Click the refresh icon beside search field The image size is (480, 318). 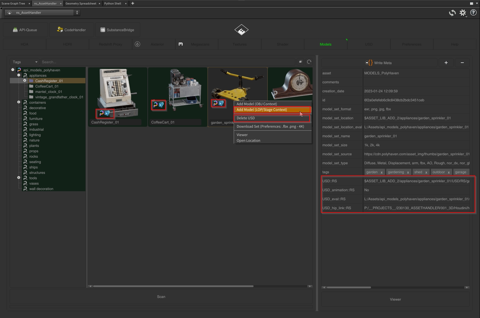309,62
